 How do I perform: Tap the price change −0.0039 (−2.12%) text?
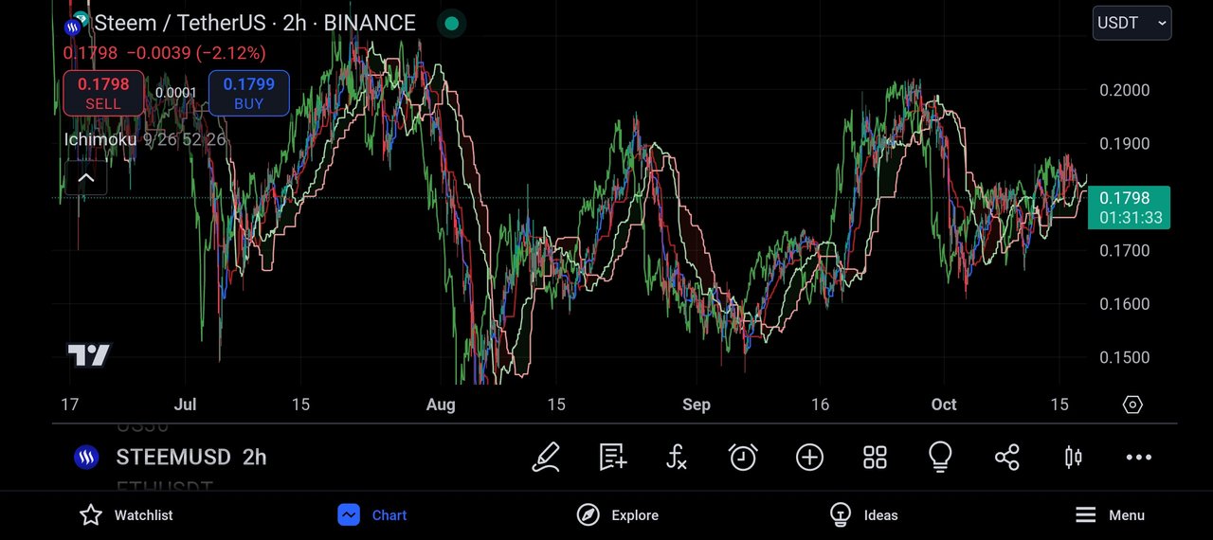(x=197, y=53)
